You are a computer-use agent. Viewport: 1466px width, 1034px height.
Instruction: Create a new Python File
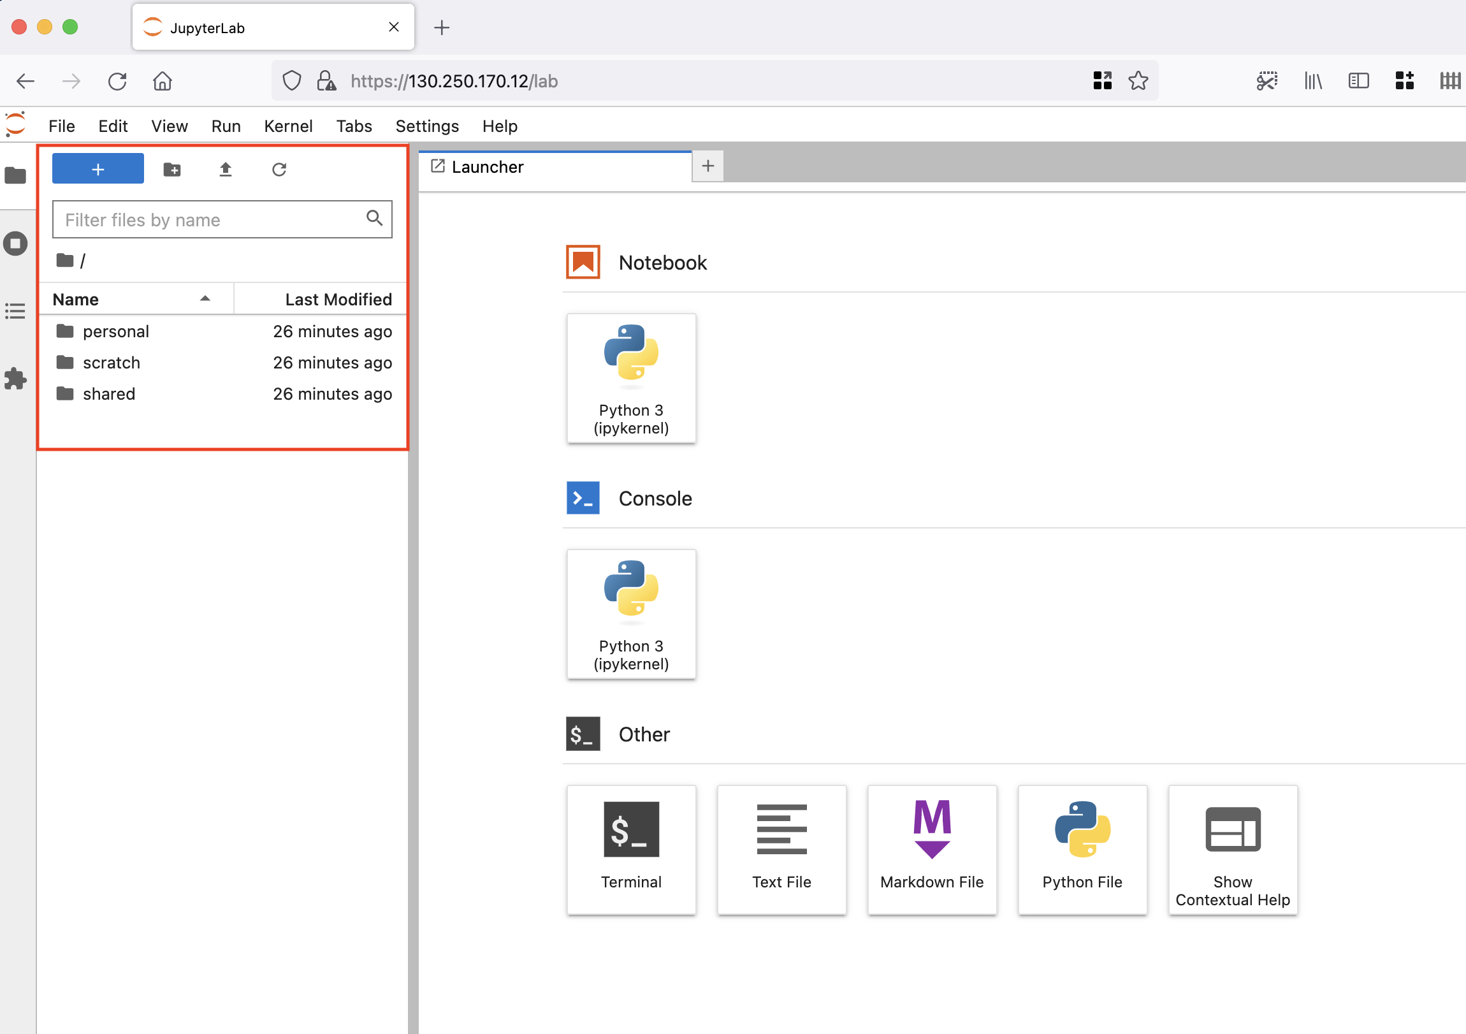1082,849
